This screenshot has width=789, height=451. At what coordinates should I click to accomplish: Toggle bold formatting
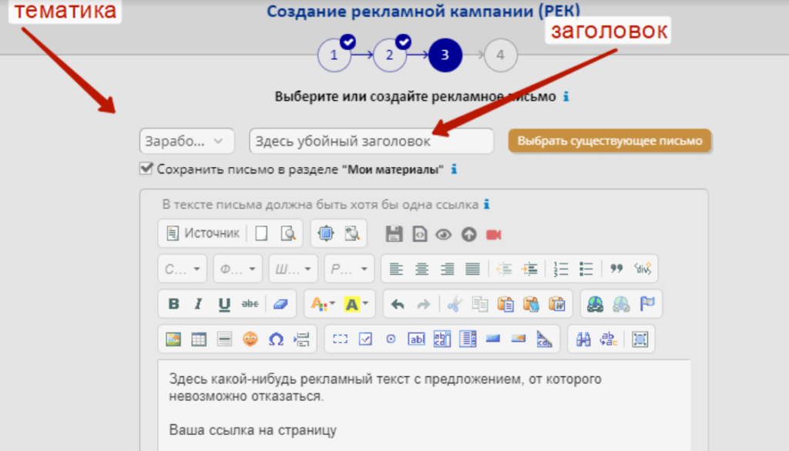173,304
